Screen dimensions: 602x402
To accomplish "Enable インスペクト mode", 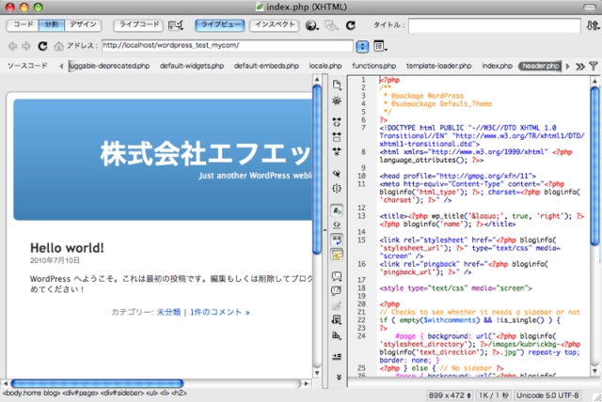I will coord(274,25).
